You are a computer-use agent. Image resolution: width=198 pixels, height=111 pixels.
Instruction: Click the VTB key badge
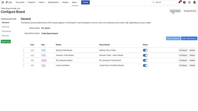click(43, 55)
